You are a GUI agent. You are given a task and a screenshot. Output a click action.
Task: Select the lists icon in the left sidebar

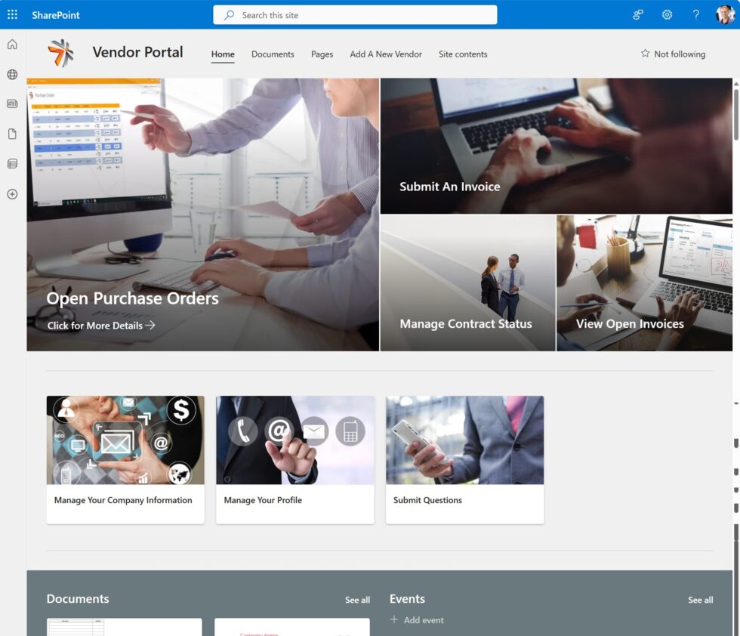(x=11, y=163)
